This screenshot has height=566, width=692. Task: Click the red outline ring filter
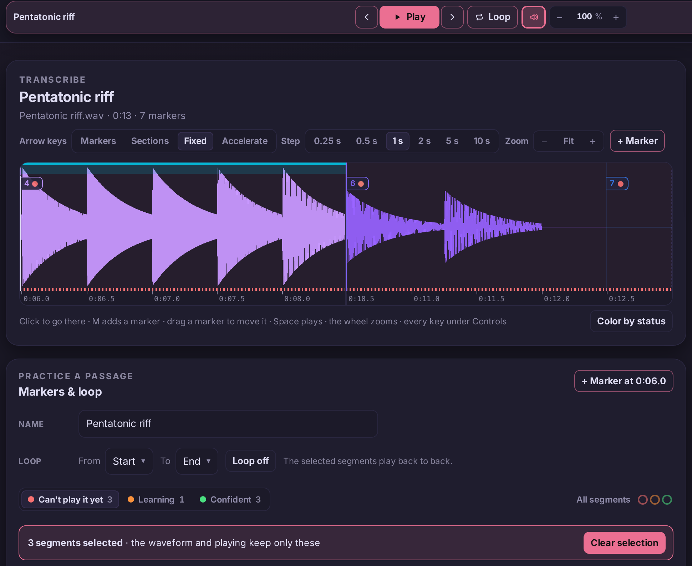pos(642,500)
